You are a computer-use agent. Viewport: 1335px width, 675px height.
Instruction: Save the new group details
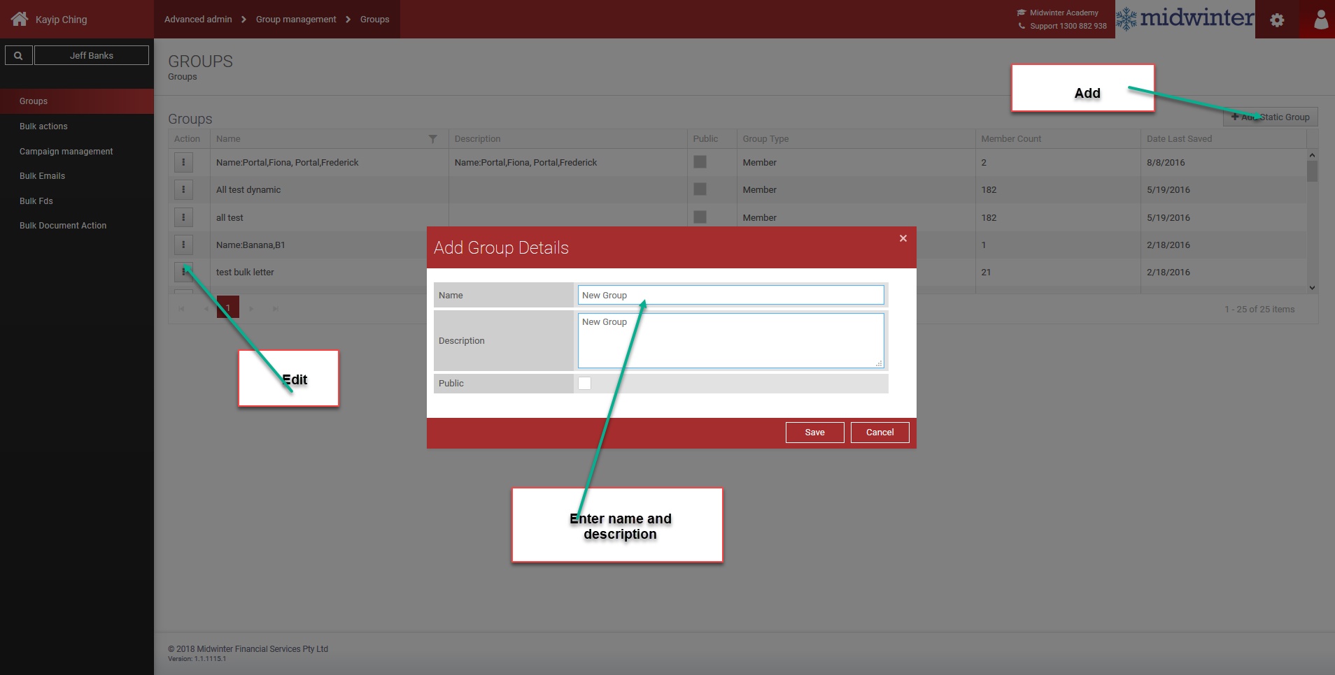click(814, 433)
